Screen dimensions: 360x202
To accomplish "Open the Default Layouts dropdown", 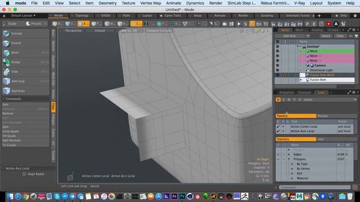I will 23,16.
